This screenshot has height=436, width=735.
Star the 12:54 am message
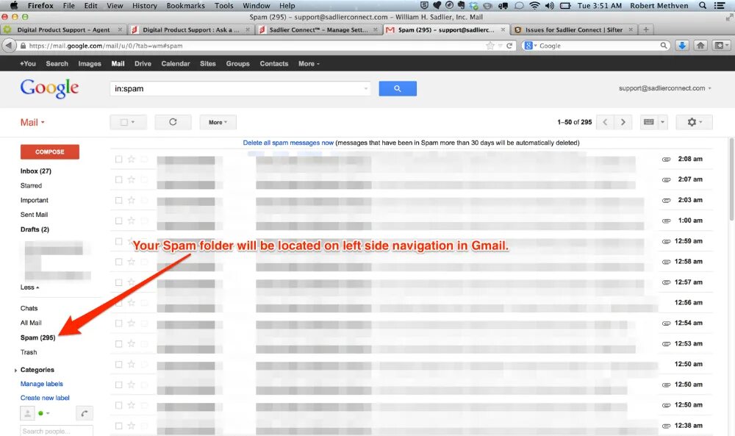(132, 323)
